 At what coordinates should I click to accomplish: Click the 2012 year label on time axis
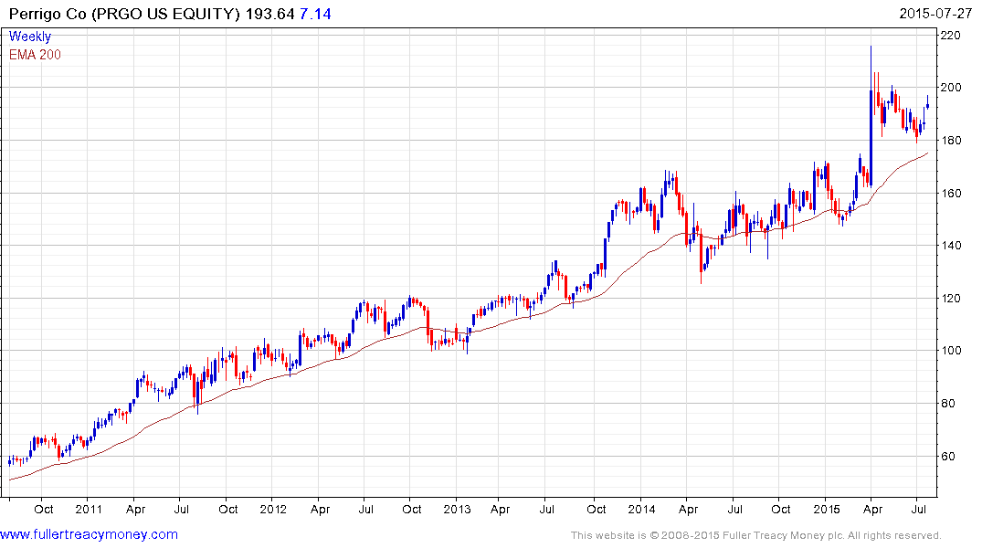pos(273,509)
